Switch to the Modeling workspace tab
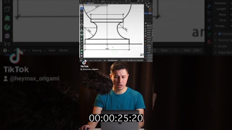This screenshot has width=232, height=130. 108,1
